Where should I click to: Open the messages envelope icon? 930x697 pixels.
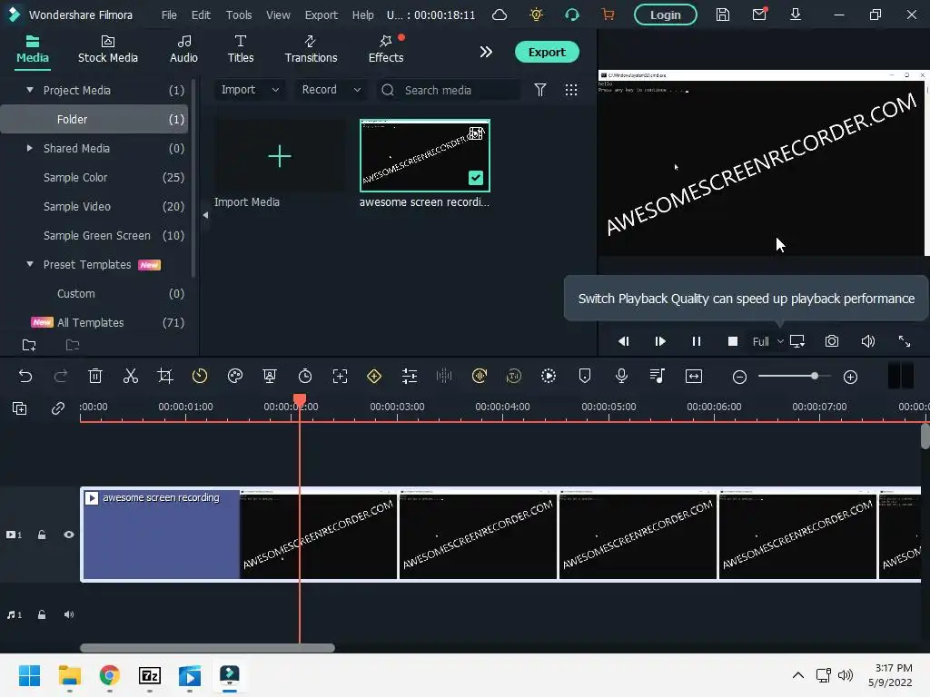(x=759, y=14)
